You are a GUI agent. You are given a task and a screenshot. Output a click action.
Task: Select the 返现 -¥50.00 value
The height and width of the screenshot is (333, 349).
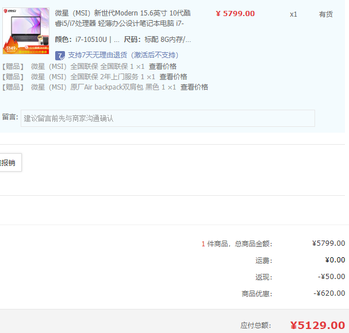pyautogui.click(x=331, y=277)
